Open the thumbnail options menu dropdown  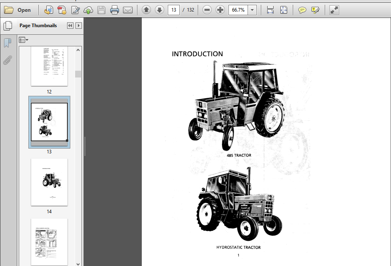24,40
